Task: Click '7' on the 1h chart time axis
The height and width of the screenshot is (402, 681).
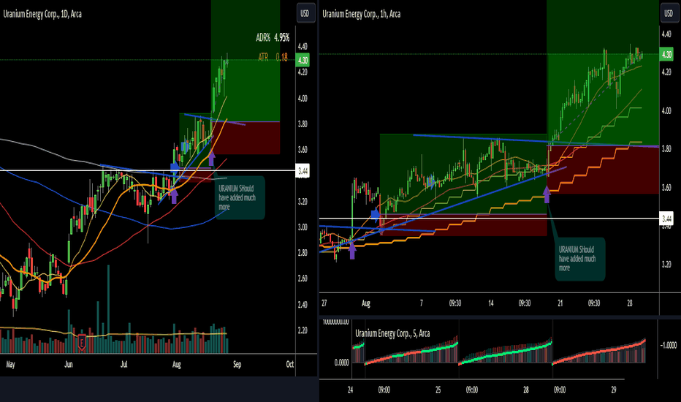Action: coord(422,303)
